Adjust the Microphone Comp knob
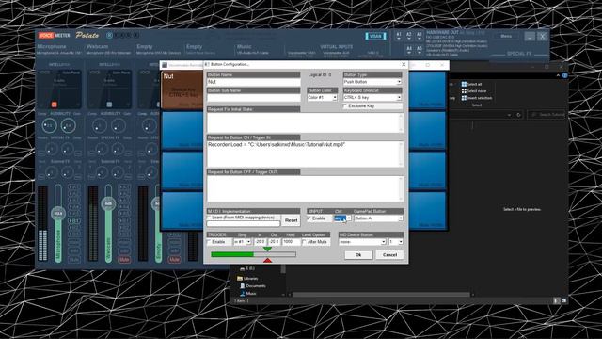Viewport: 602px width, 339px height. point(49,125)
